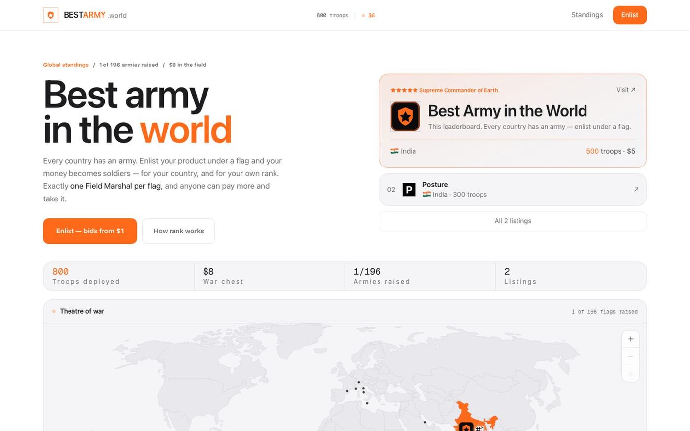This screenshot has height=431, width=690.
Task: Open the Standings nav item
Action: 587,15
